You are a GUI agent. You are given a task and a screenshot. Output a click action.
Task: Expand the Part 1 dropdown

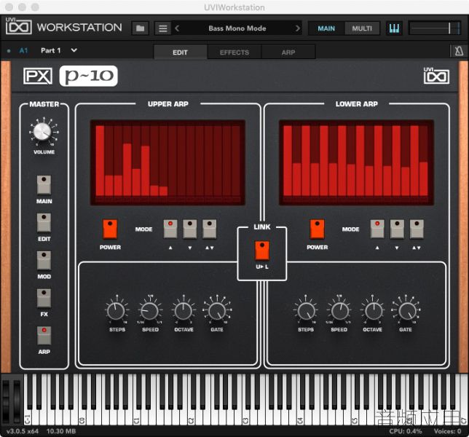[x=74, y=50]
